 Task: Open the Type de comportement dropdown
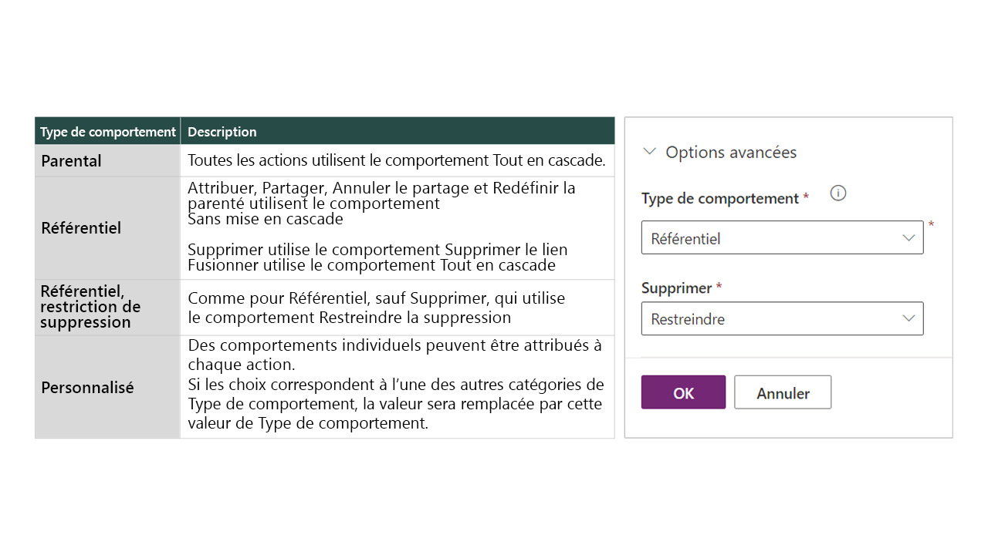pos(782,237)
